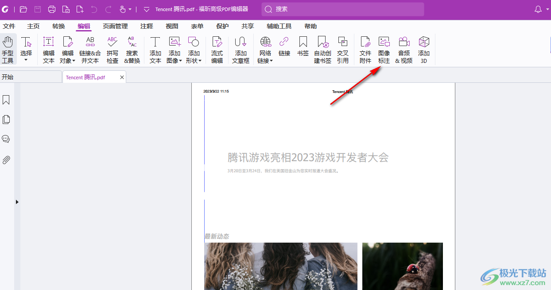The height and width of the screenshot is (290, 551).
Task: Open the comments panel in left sidebar
Action: coord(6,139)
